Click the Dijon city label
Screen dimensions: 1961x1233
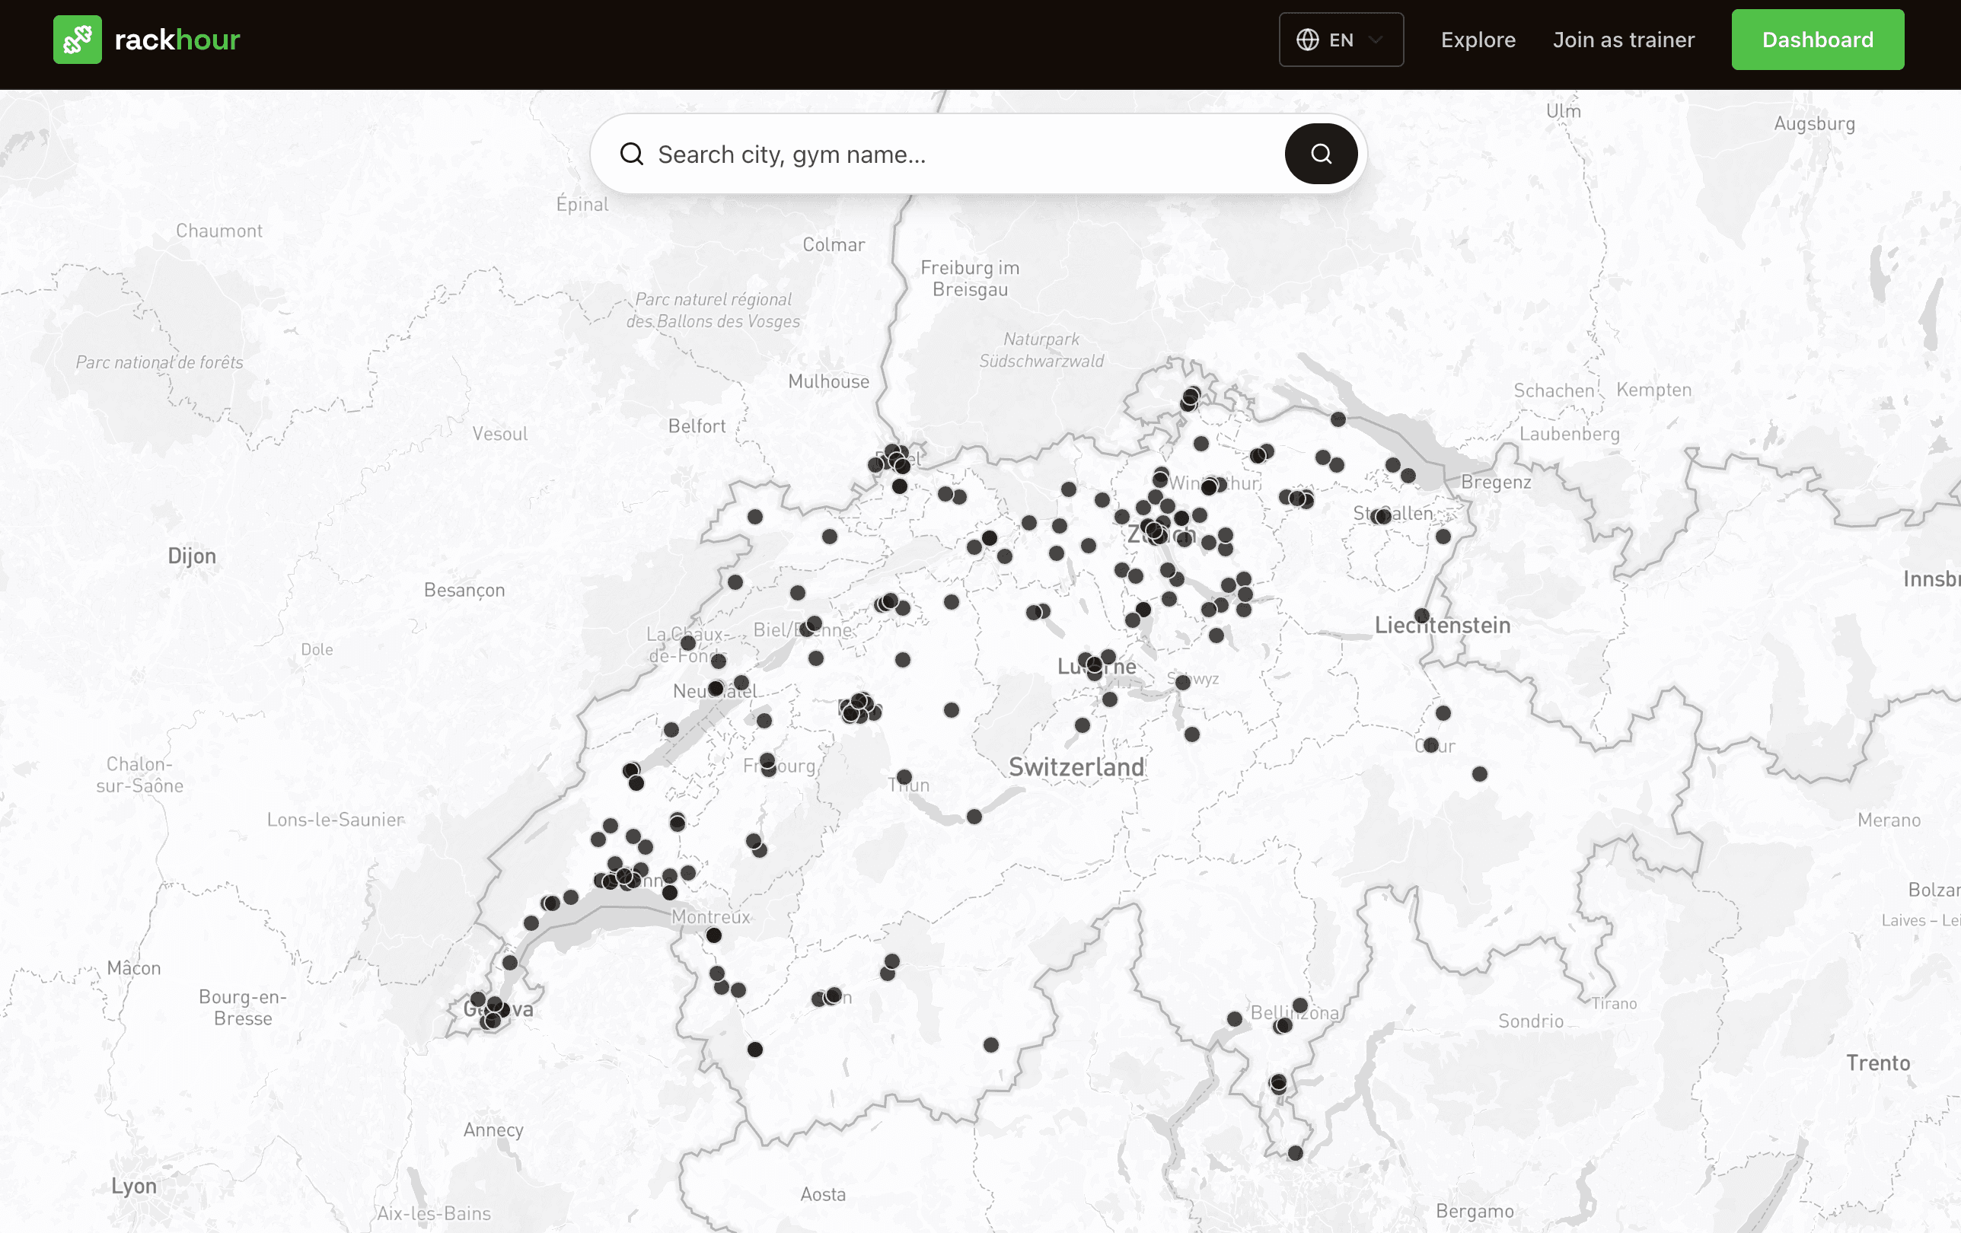tap(192, 556)
